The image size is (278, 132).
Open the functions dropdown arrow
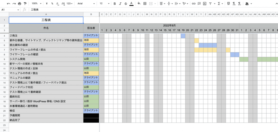coord(222,4)
